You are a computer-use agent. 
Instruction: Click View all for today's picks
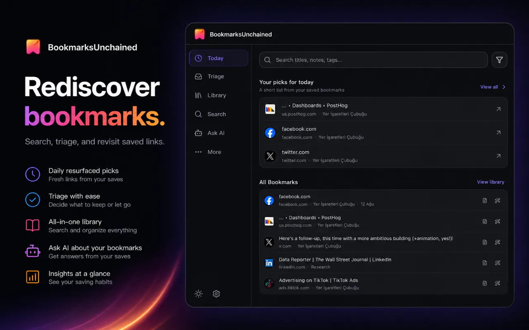[493, 87]
